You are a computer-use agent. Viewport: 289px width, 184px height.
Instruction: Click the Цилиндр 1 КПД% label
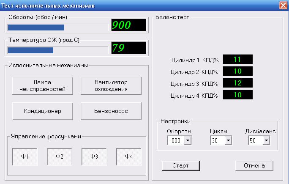point(195,60)
